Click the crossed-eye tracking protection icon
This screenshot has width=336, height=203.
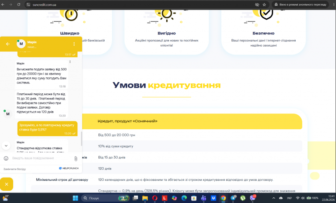pyautogui.click(x=257, y=5)
